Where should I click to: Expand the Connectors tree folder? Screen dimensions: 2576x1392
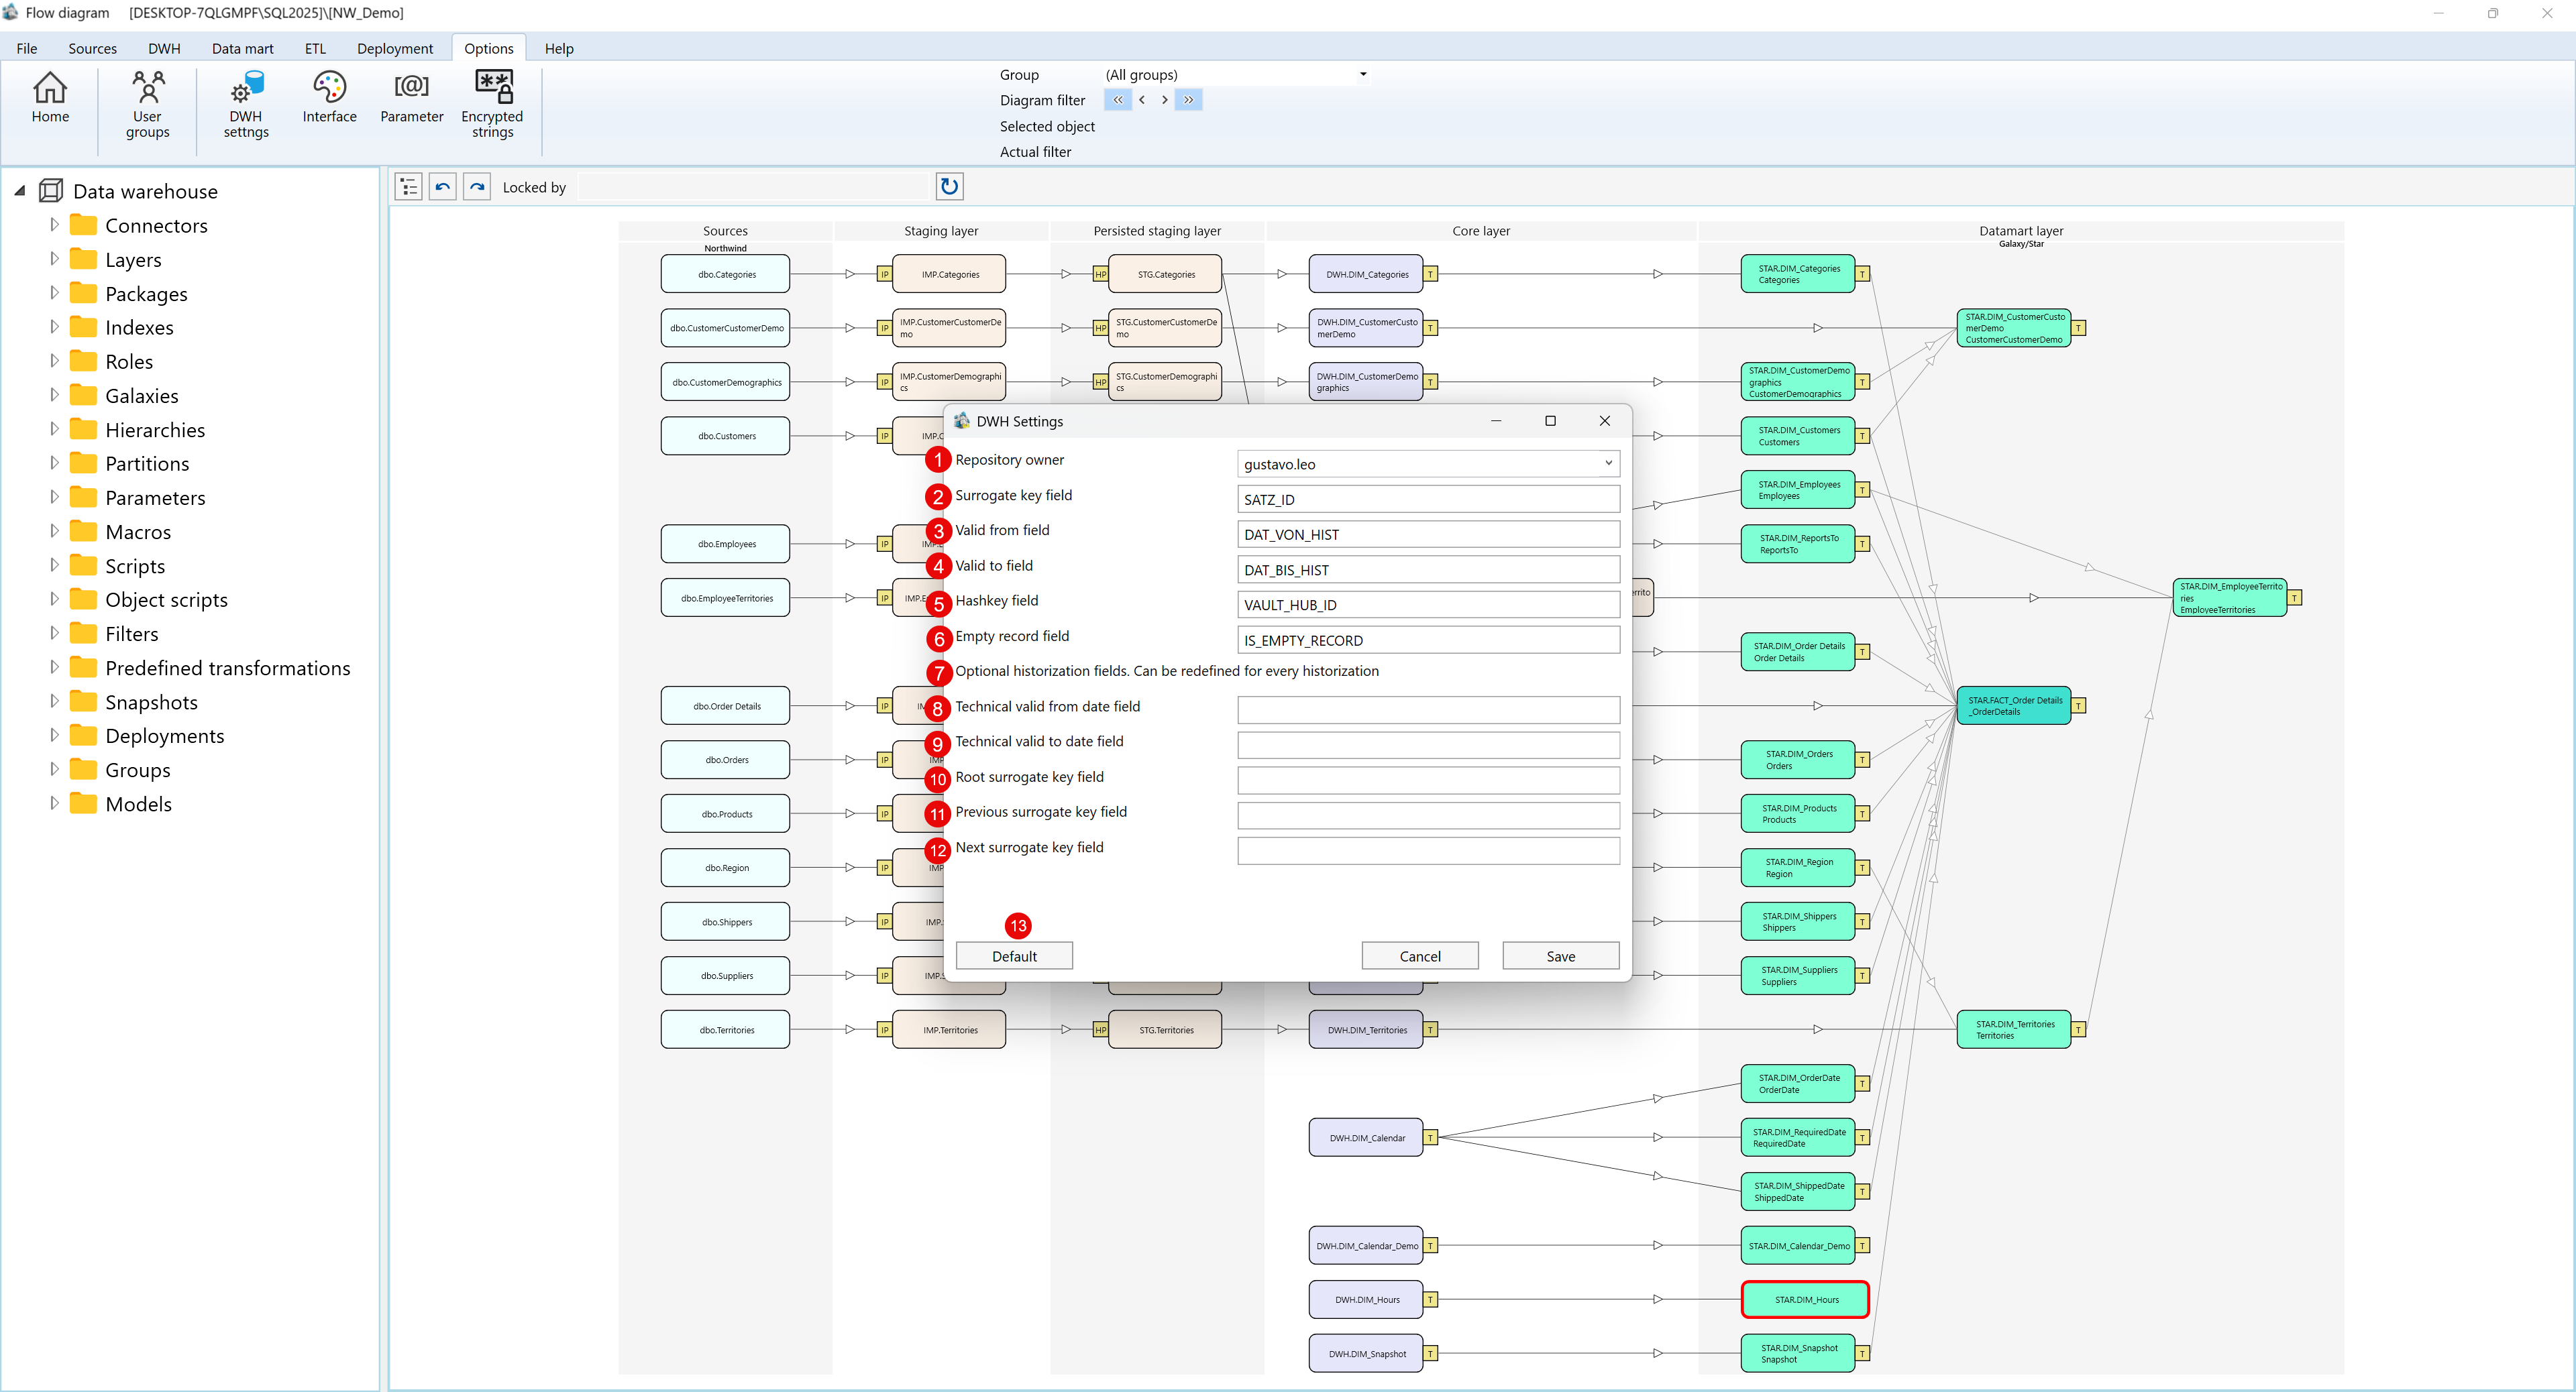55,226
